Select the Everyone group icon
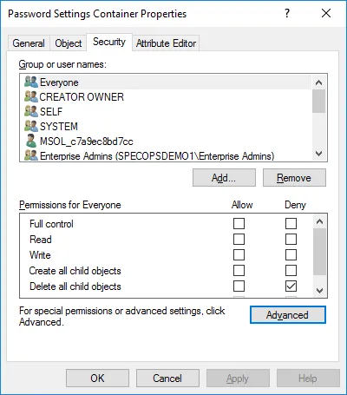347x395 pixels. [x=31, y=82]
